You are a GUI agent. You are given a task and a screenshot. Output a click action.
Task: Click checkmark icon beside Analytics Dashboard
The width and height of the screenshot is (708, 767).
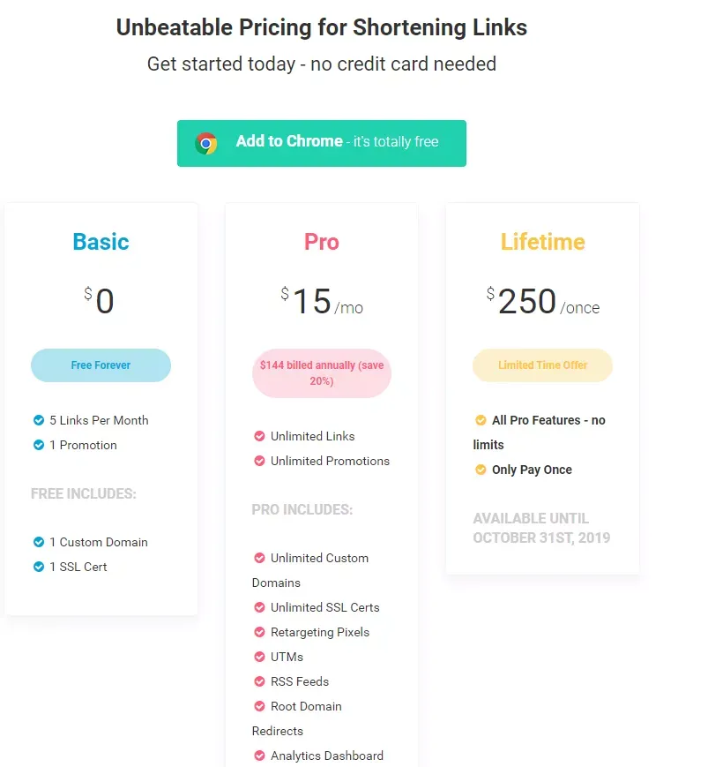pyautogui.click(x=259, y=756)
